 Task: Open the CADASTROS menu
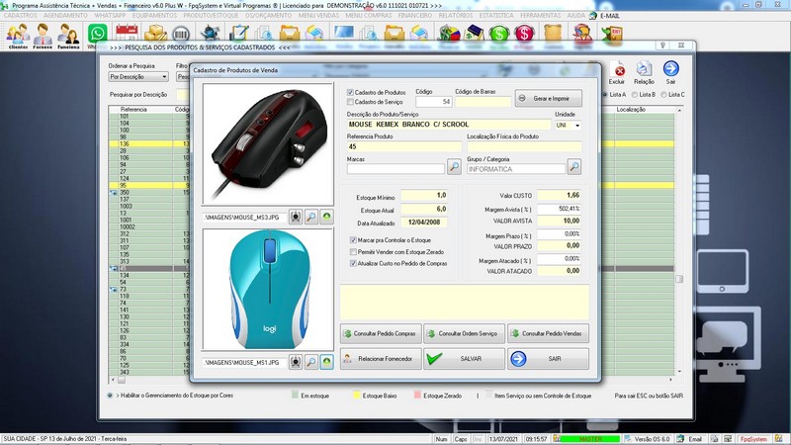[x=20, y=16]
